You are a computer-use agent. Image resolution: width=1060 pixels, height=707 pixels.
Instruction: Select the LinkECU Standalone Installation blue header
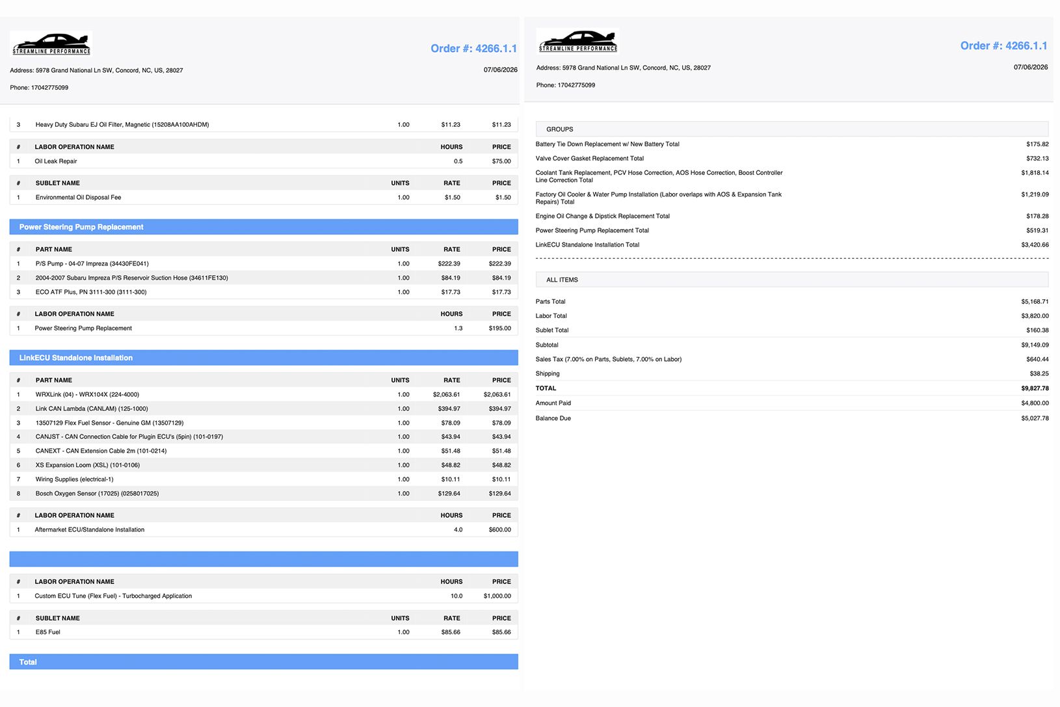[264, 358]
